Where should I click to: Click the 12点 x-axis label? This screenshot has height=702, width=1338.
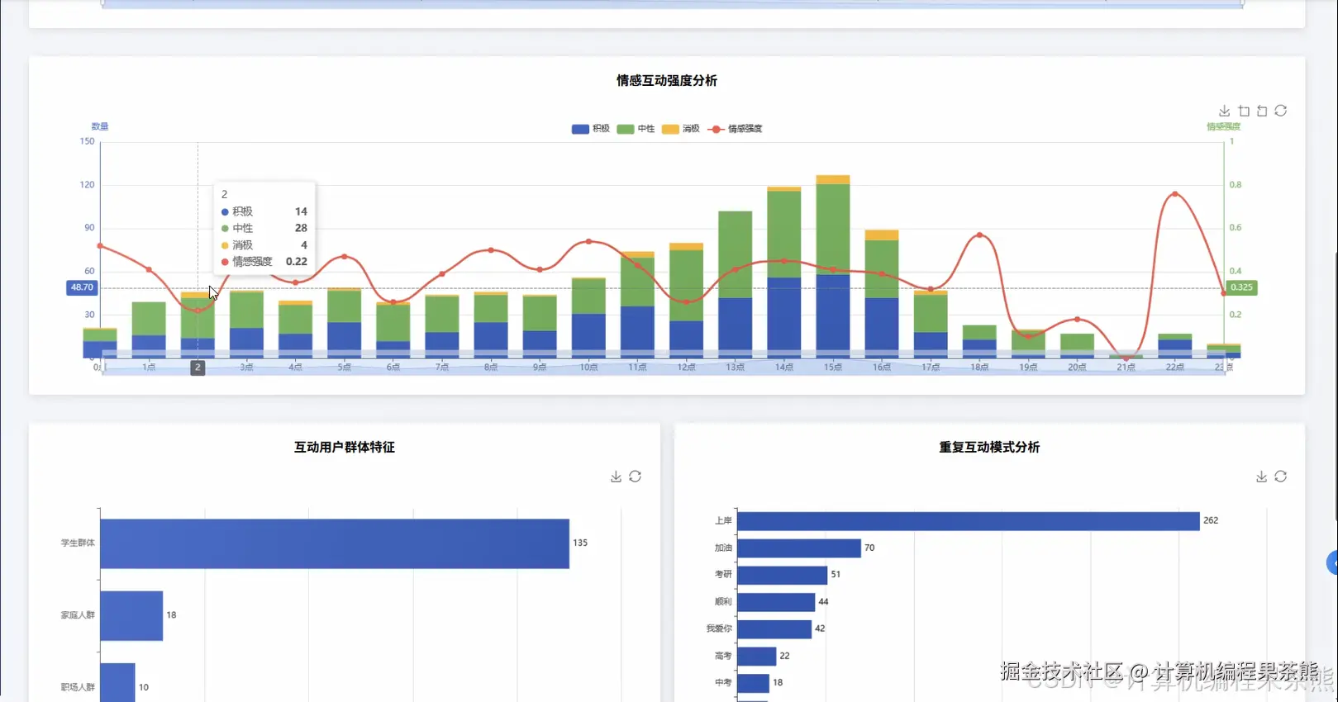(686, 367)
